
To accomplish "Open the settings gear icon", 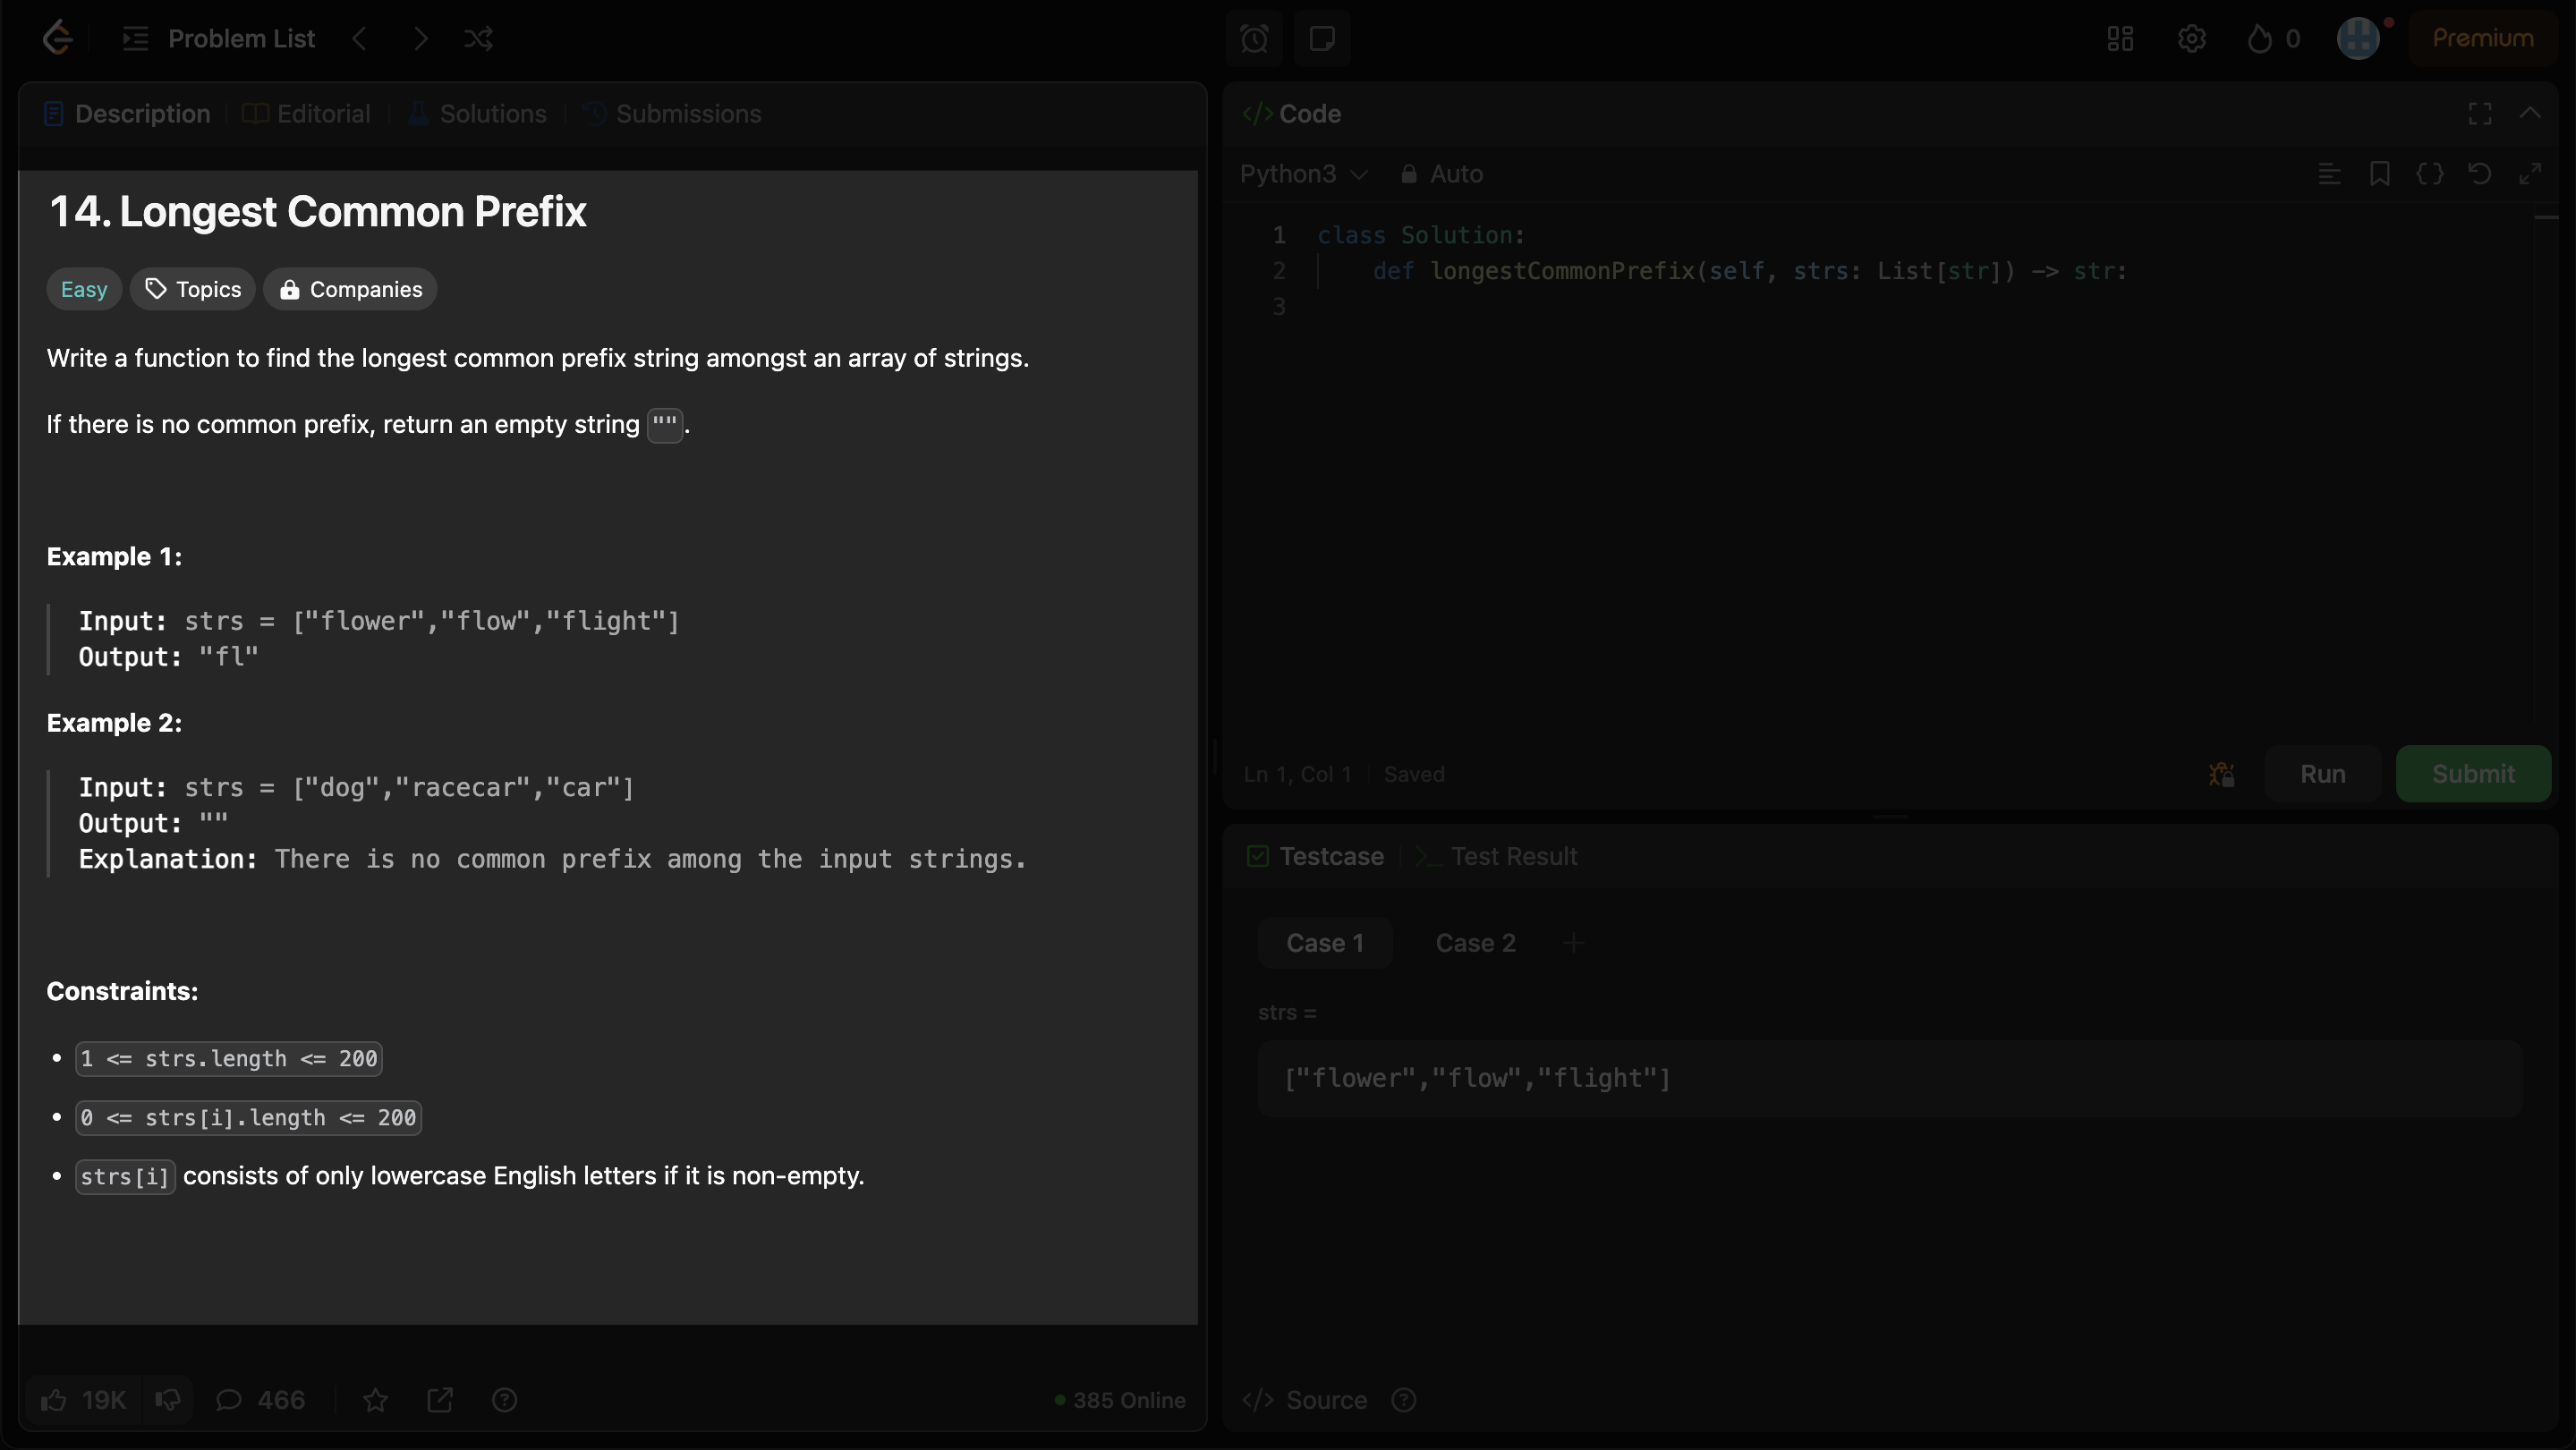I will 2191,39.
